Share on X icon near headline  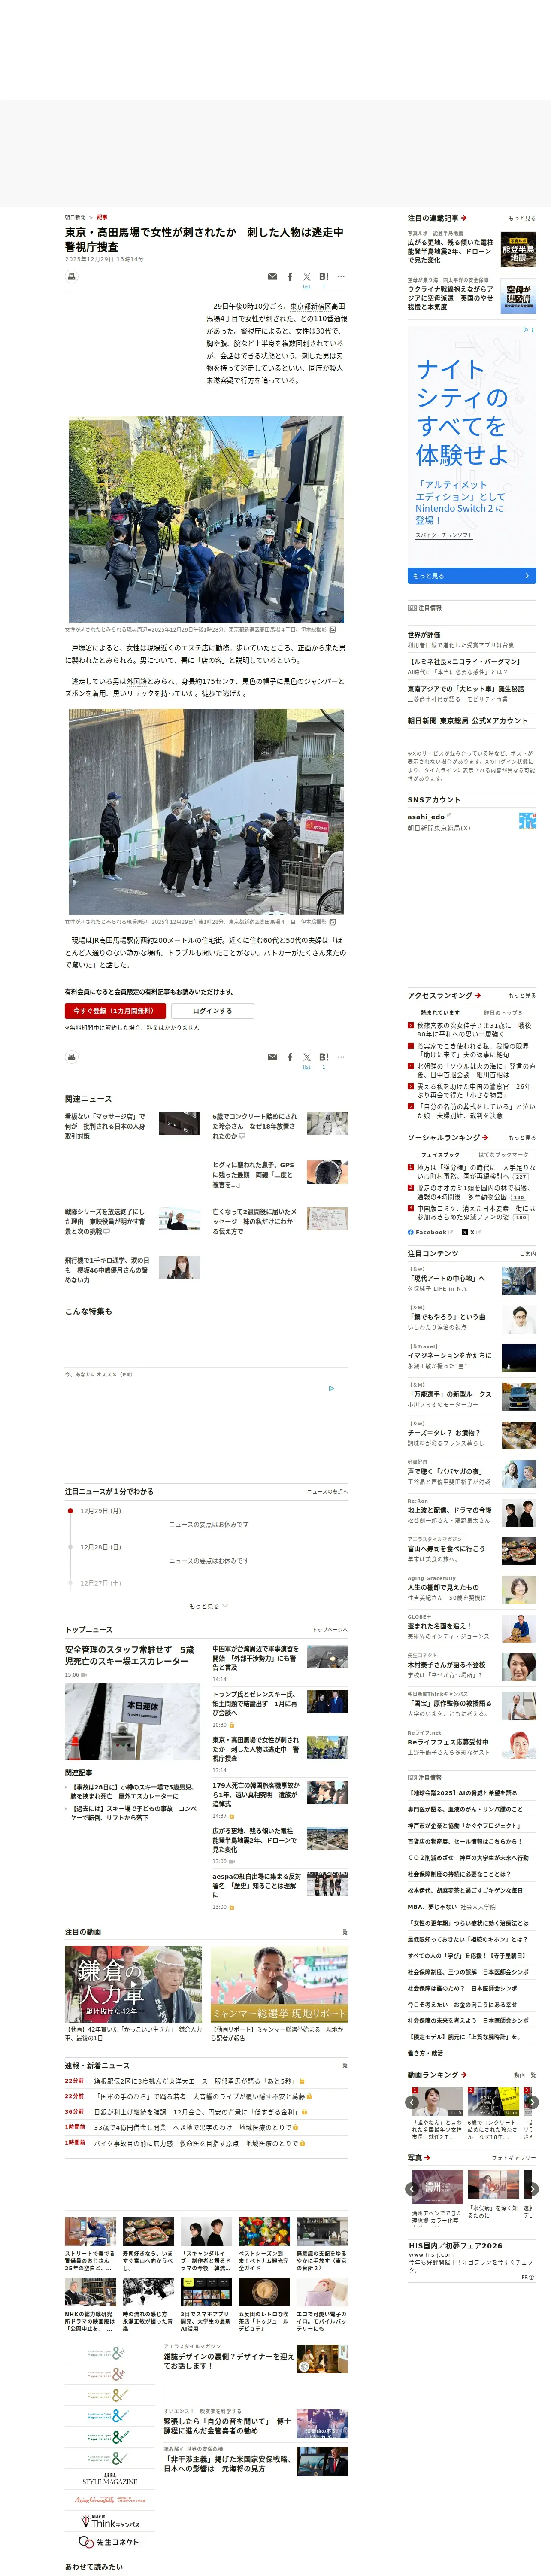pos(307,277)
